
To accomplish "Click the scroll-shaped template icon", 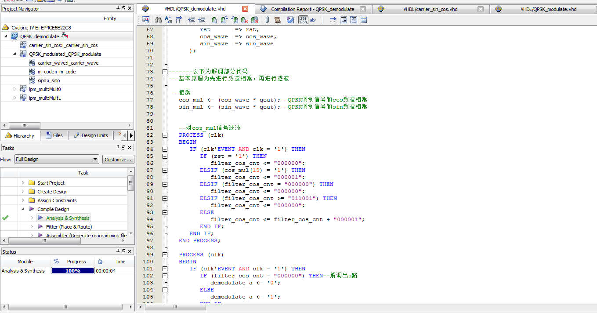I will pyautogui.click(x=277, y=20).
